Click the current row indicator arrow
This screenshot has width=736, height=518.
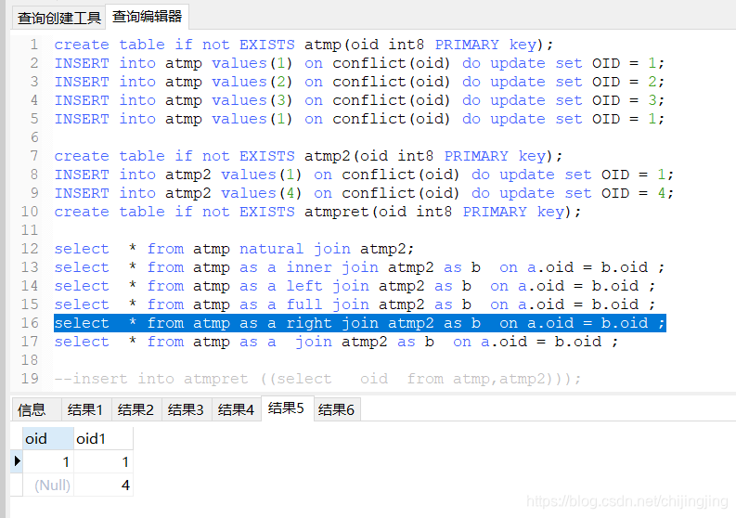pos(17,461)
